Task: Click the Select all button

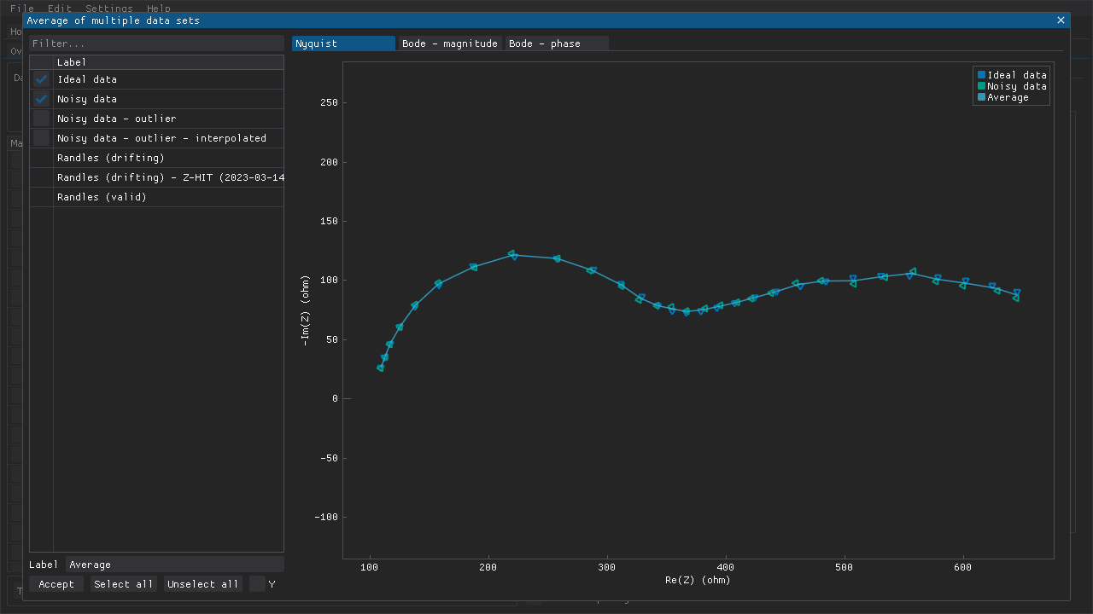Action: click(124, 584)
